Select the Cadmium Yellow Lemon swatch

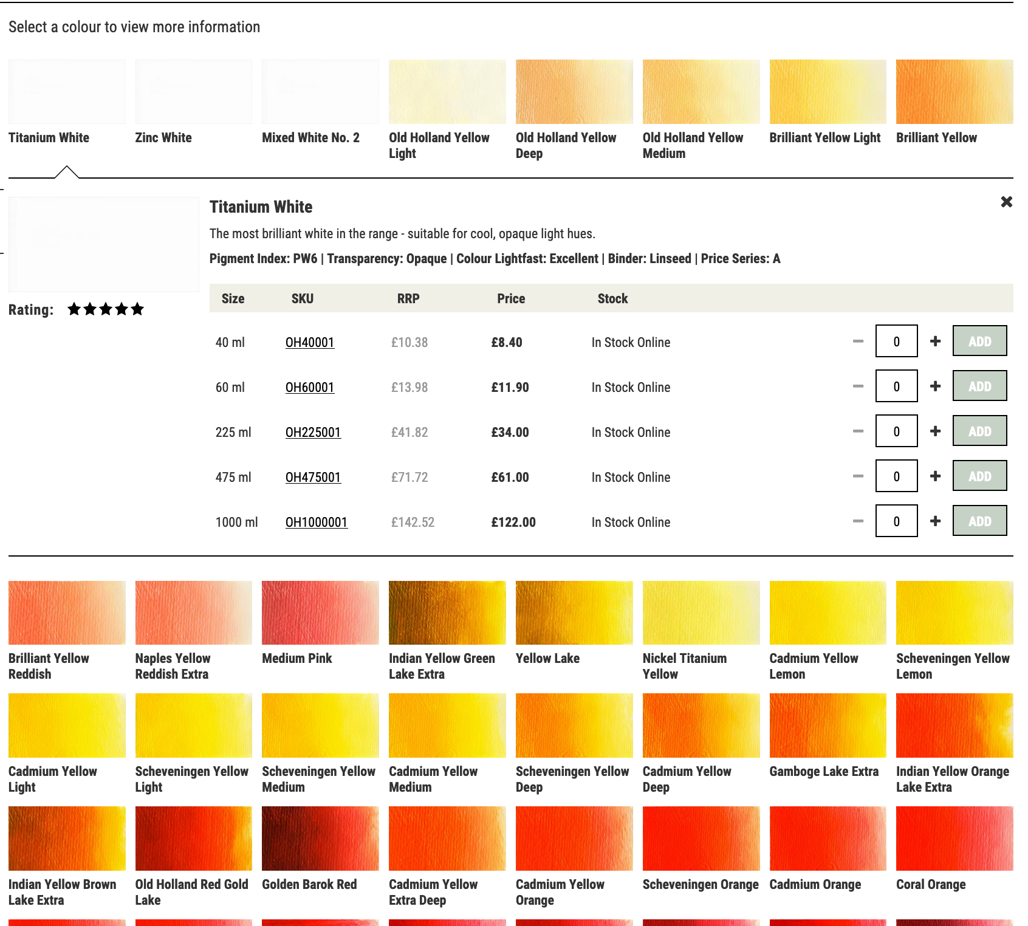coord(828,612)
